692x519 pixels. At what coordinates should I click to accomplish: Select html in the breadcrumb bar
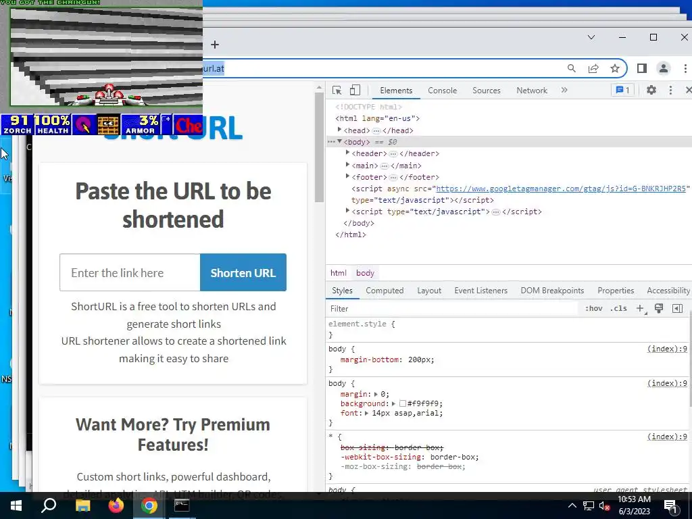339,273
